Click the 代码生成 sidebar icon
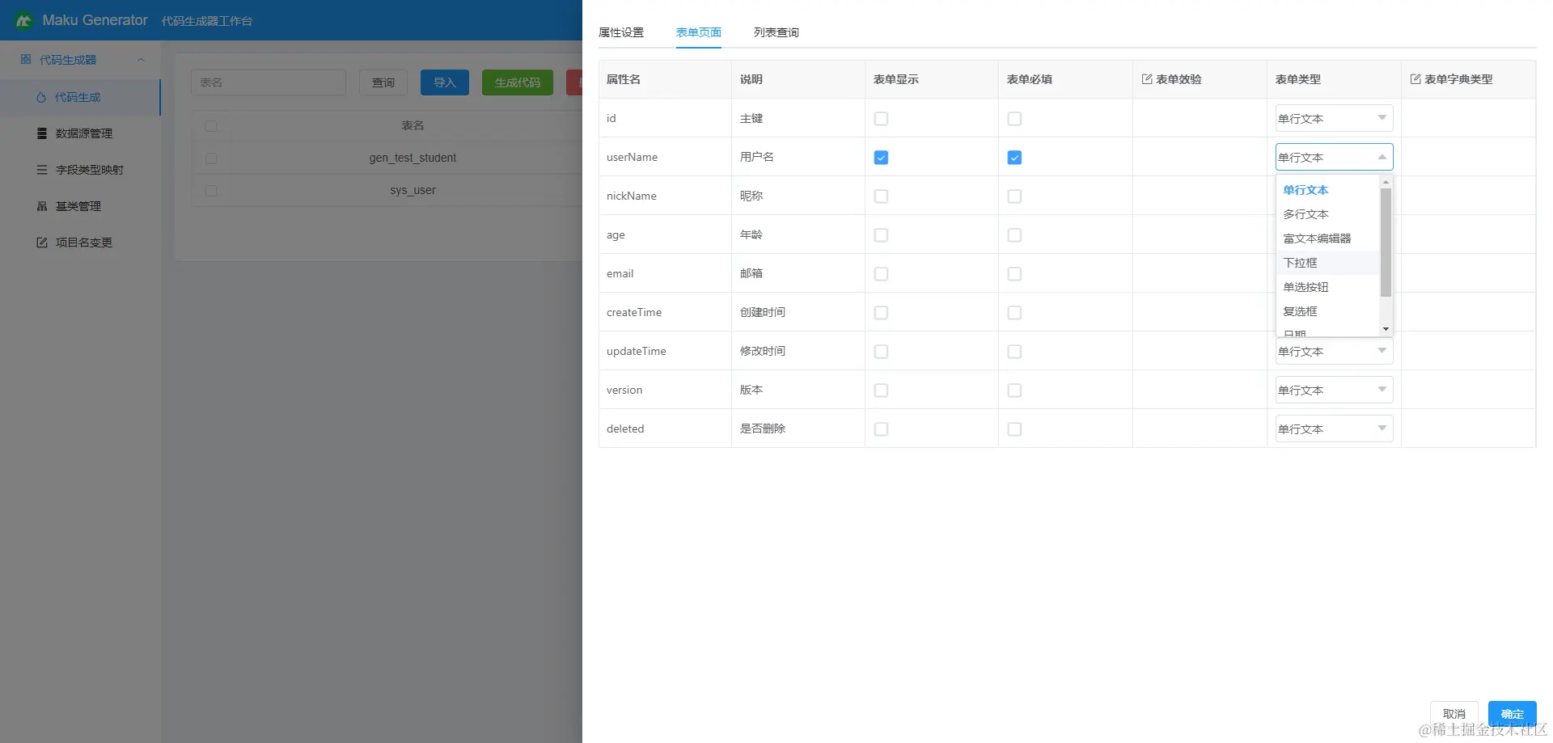The width and height of the screenshot is (1553, 743). click(x=41, y=97)
